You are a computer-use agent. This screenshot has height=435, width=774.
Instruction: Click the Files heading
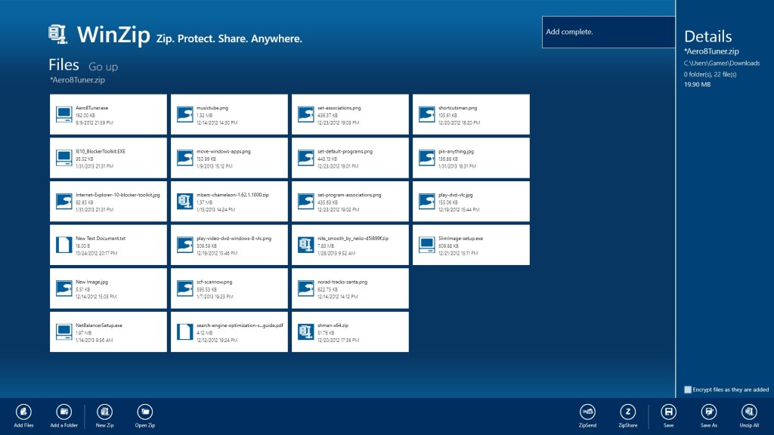click(63, 65)
